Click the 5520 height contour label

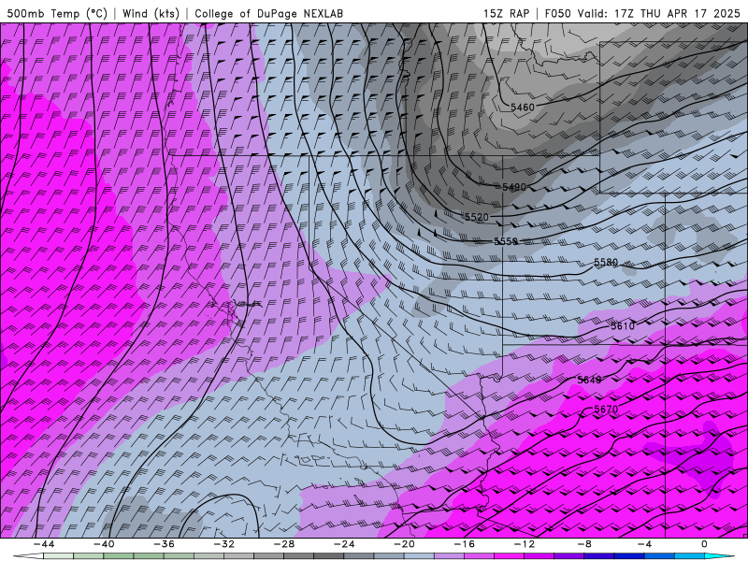coord(477,218)
